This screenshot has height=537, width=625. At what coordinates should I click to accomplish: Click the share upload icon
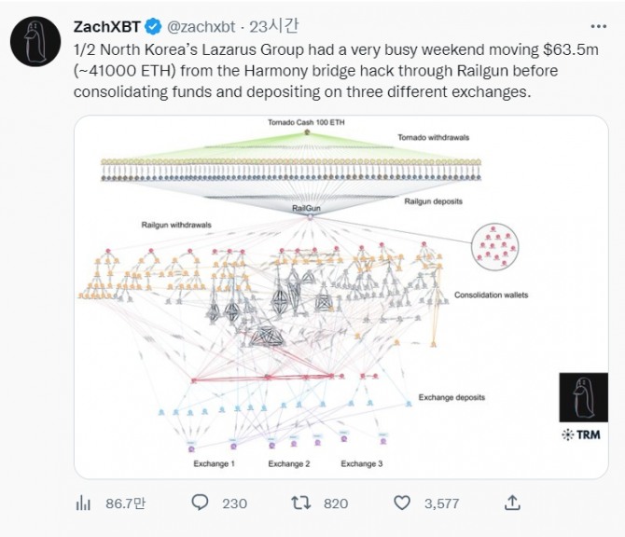tap(511, 503)
